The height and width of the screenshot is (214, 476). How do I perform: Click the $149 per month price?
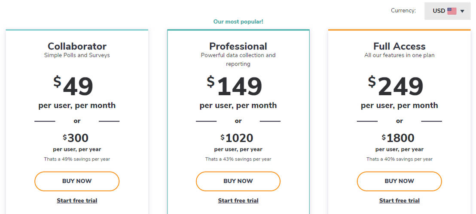pos(234,86)
